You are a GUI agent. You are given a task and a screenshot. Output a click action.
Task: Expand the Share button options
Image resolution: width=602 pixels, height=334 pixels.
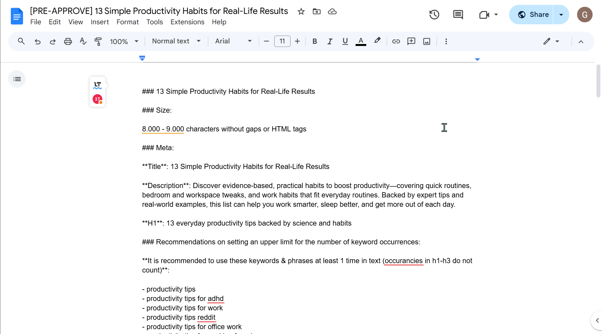[561, 15]
